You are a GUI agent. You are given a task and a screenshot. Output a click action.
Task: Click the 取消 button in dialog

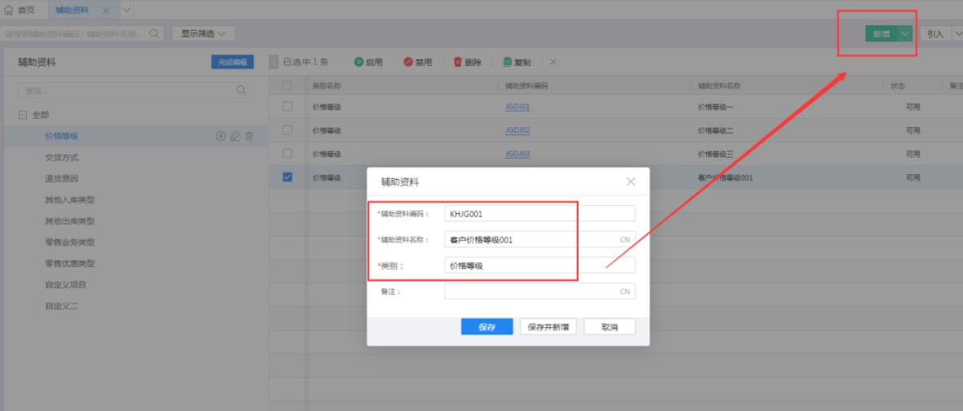pyautogui.click(x=609, y=327)
